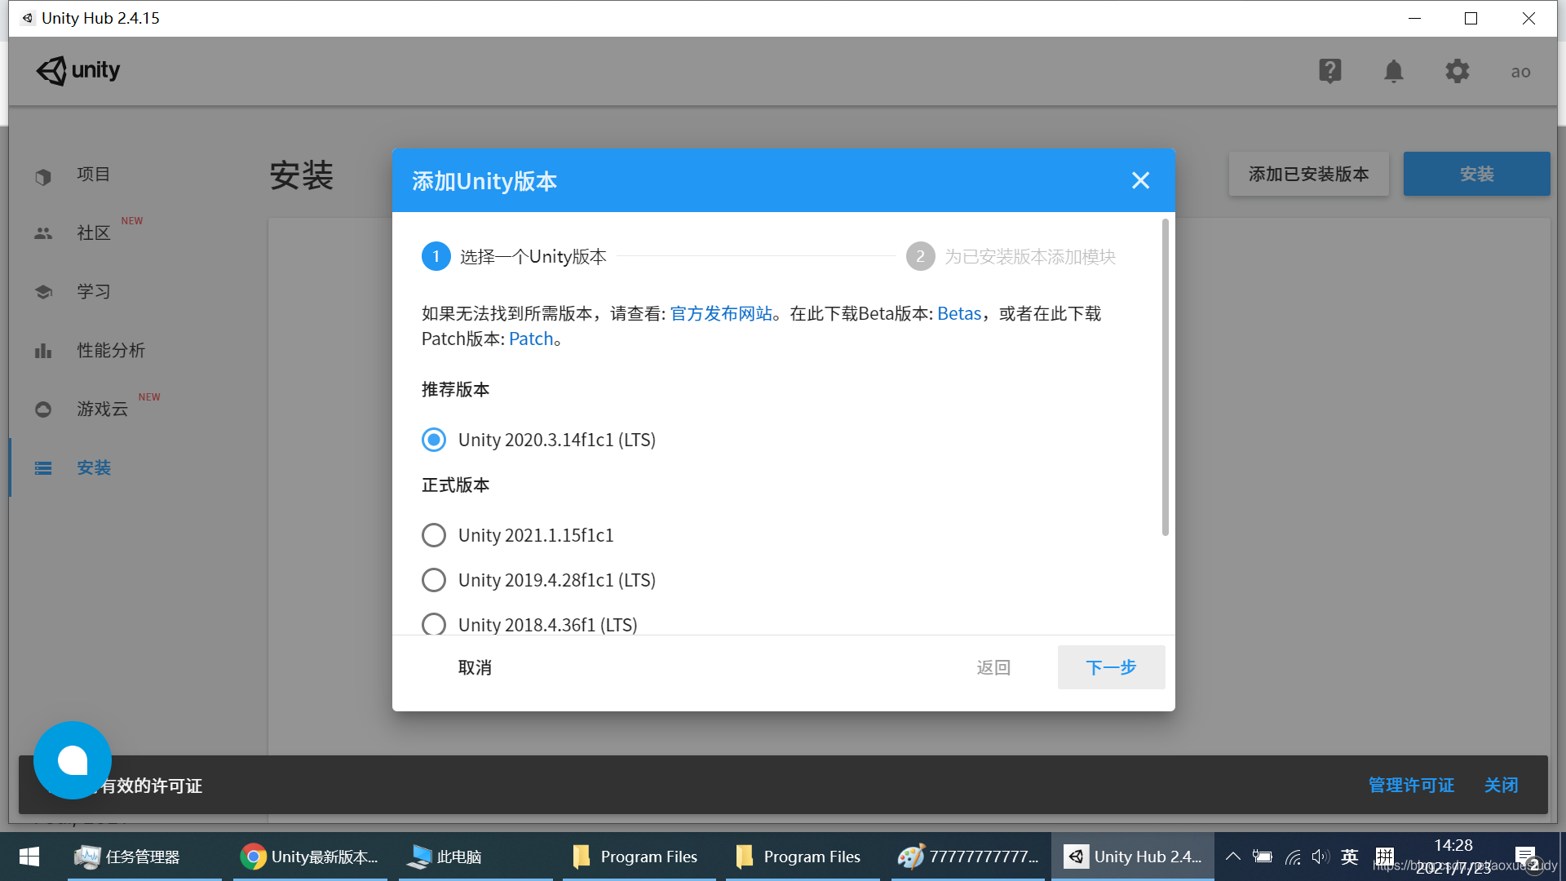Open the Betas download link
1566x881 pixels.
959,313
